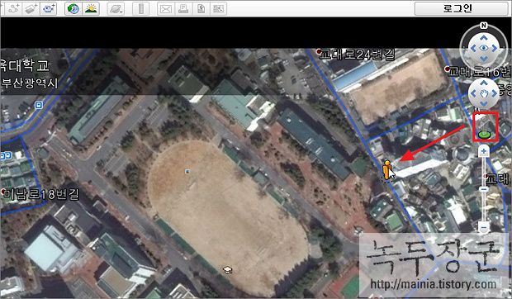The image size is (512, 299).
Task: Click the small blue marker on field
Action: (x=187, y=171)
